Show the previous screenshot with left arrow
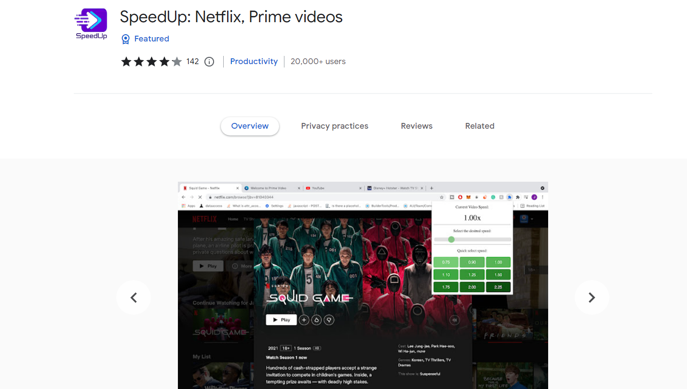687x389 pixels. point(134,298)
